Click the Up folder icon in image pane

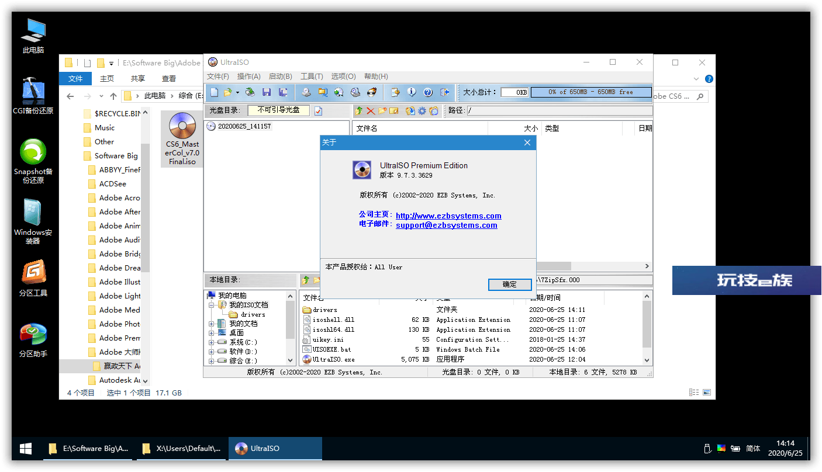[359, 110]
